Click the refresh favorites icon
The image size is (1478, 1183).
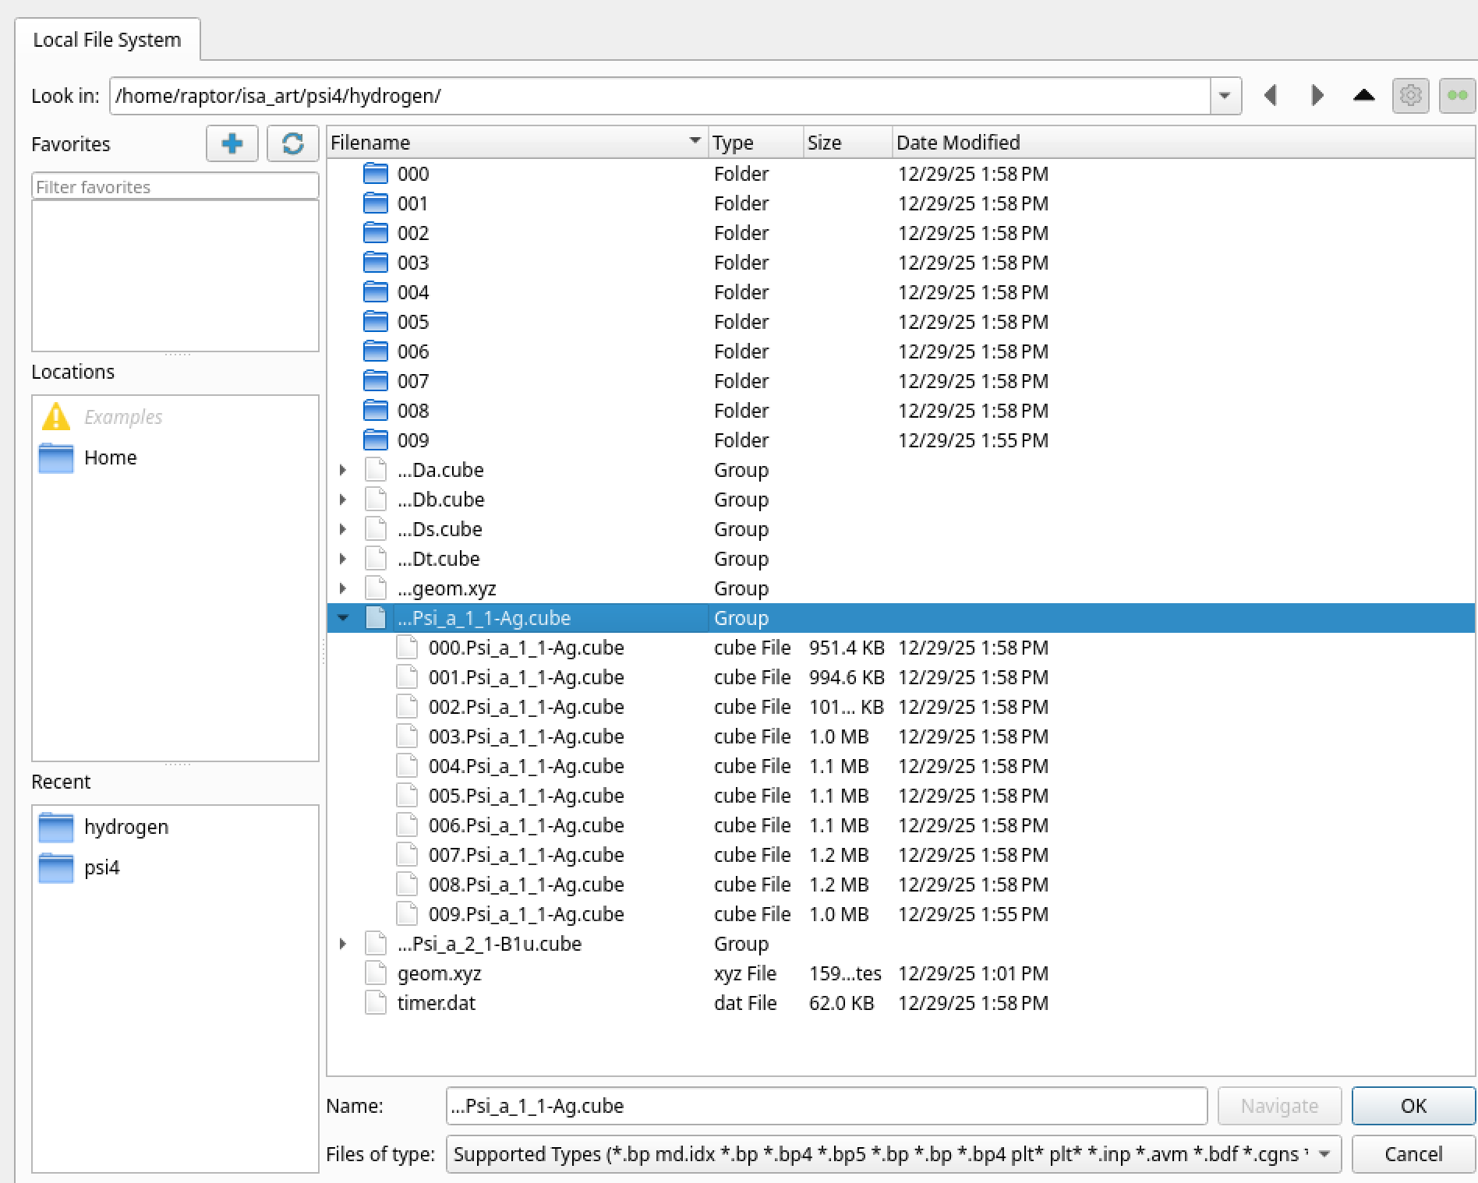point(292,143)
